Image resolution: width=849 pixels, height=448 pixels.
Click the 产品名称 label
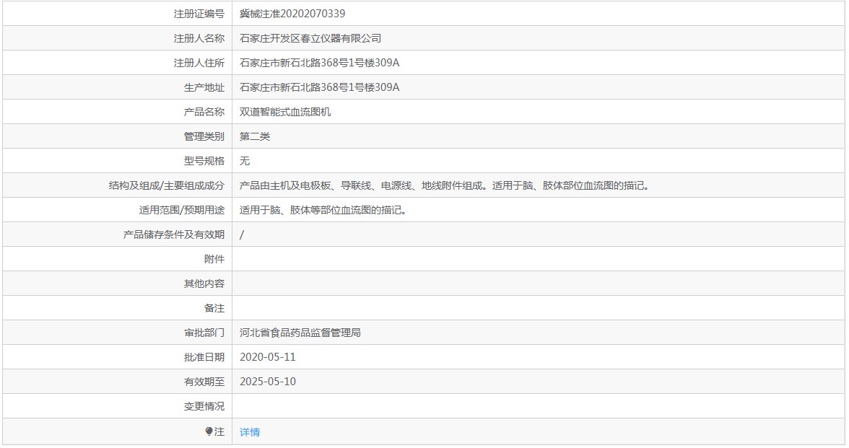point(204,112)
